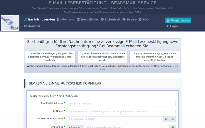
Task: Click the Bearsmail logo thumbnail
Action: tap(10, 23)
